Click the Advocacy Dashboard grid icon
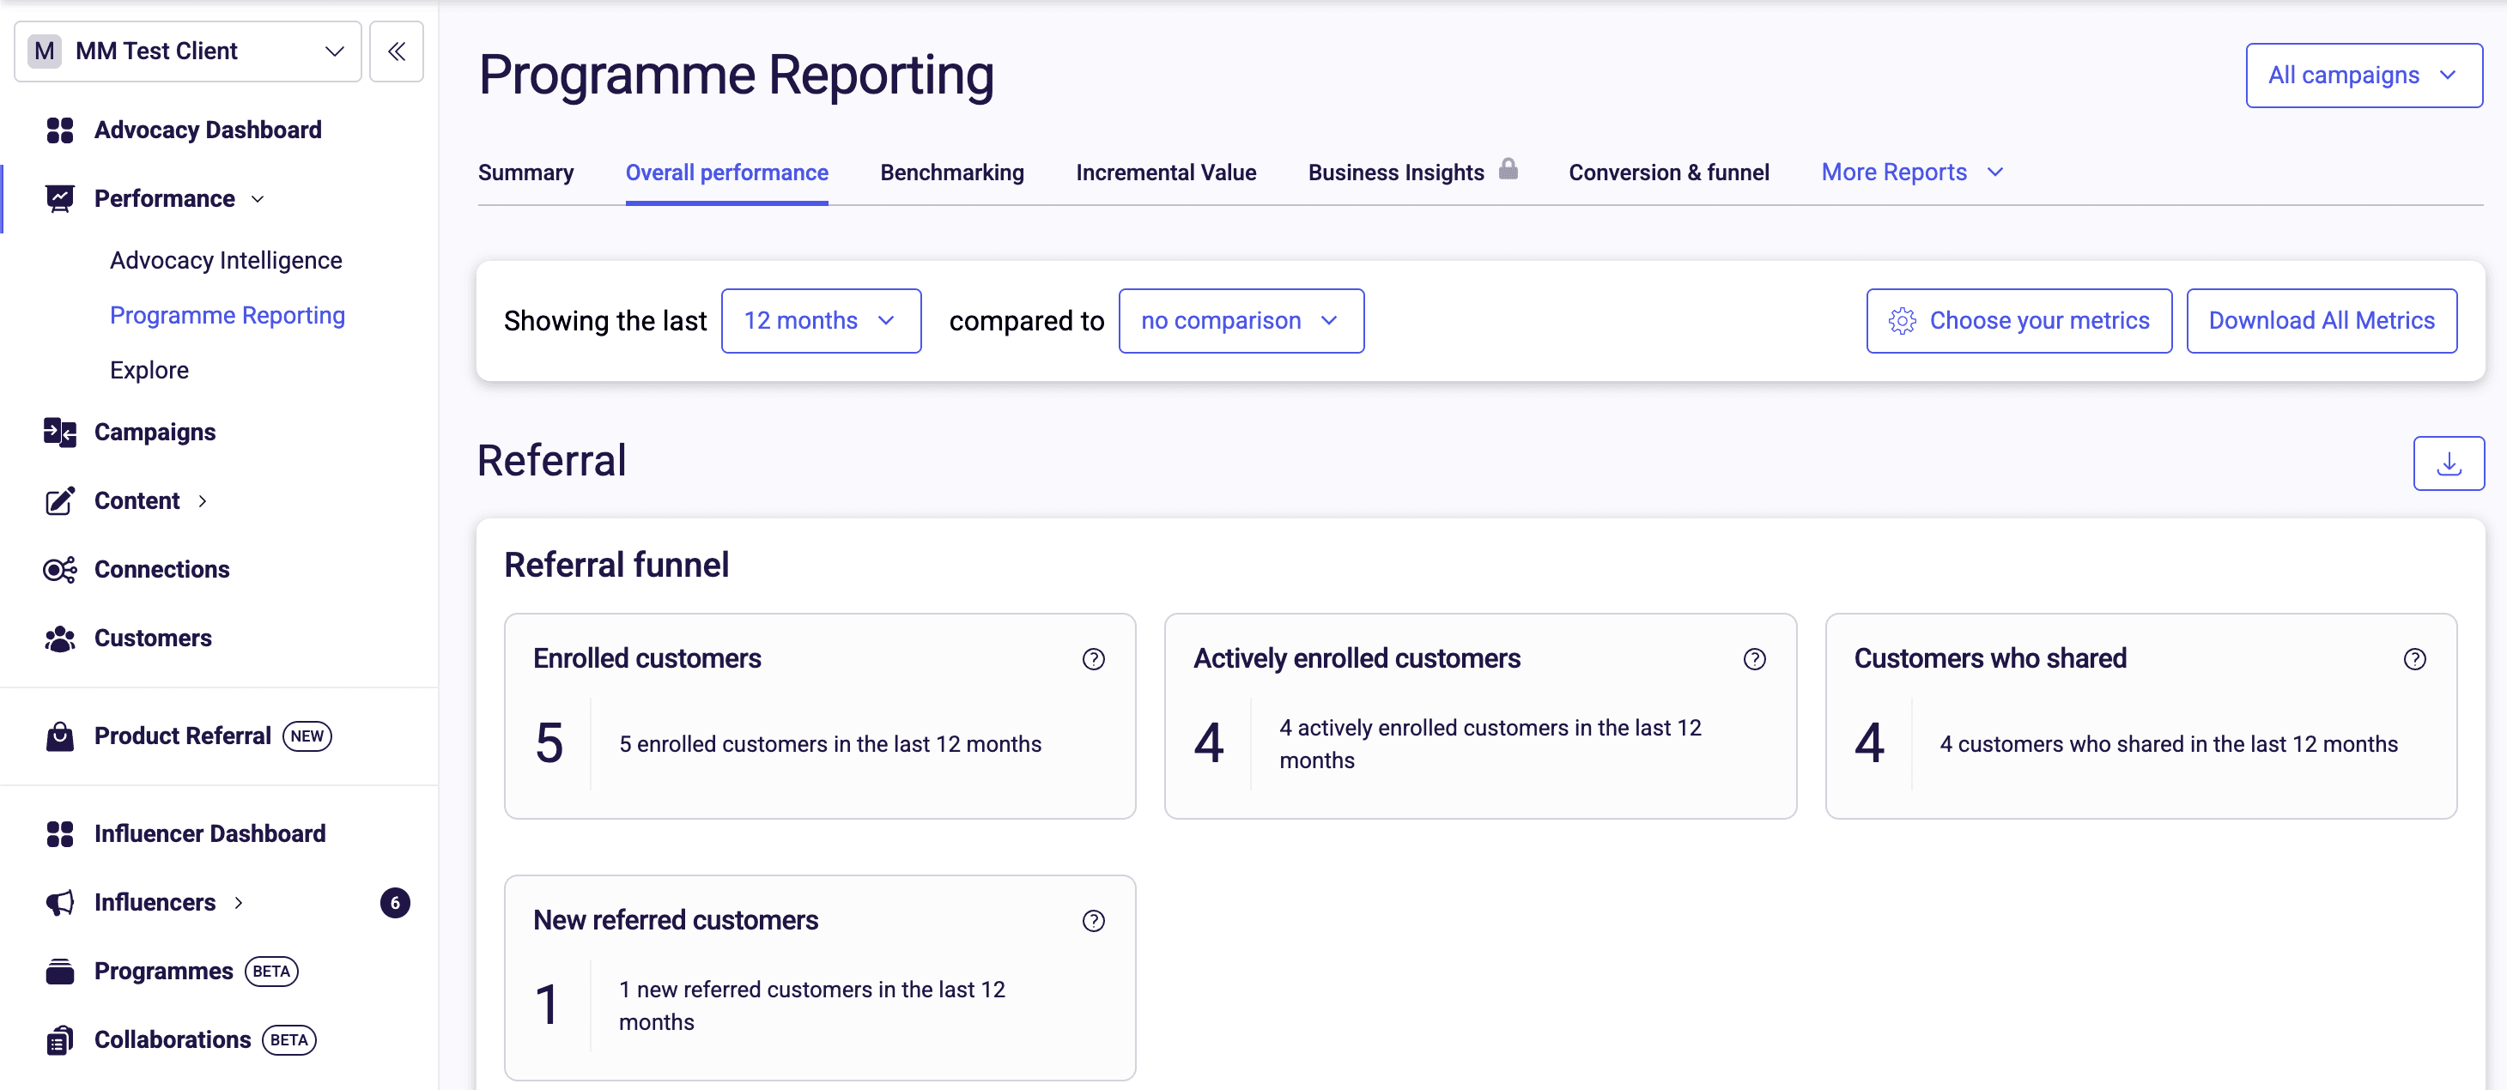The image size is (2507, 1090). pyautogui.click(x=59, y=130)
